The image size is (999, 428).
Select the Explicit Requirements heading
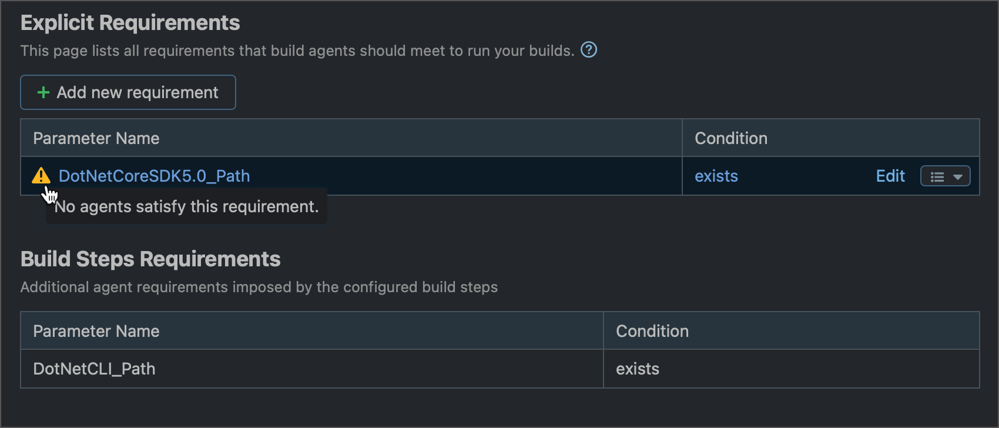click(x=130, y=22)
